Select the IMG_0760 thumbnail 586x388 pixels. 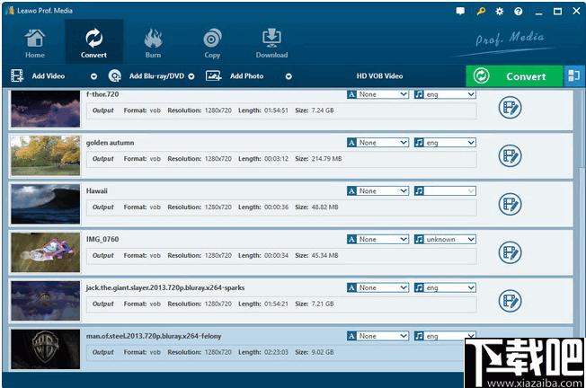coord(45,252)
